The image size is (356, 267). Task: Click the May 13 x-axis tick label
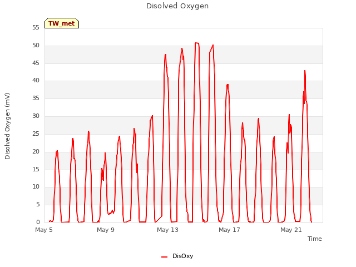(167, 230)
